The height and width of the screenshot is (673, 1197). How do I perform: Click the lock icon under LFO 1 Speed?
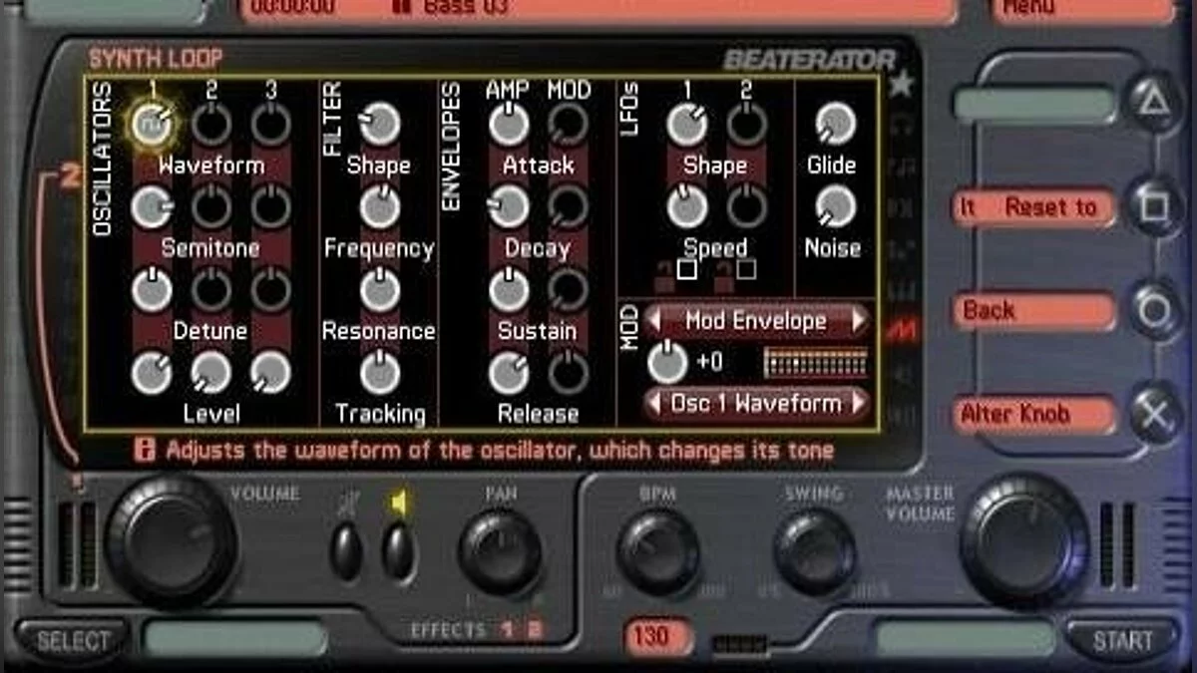pos(663,278)
